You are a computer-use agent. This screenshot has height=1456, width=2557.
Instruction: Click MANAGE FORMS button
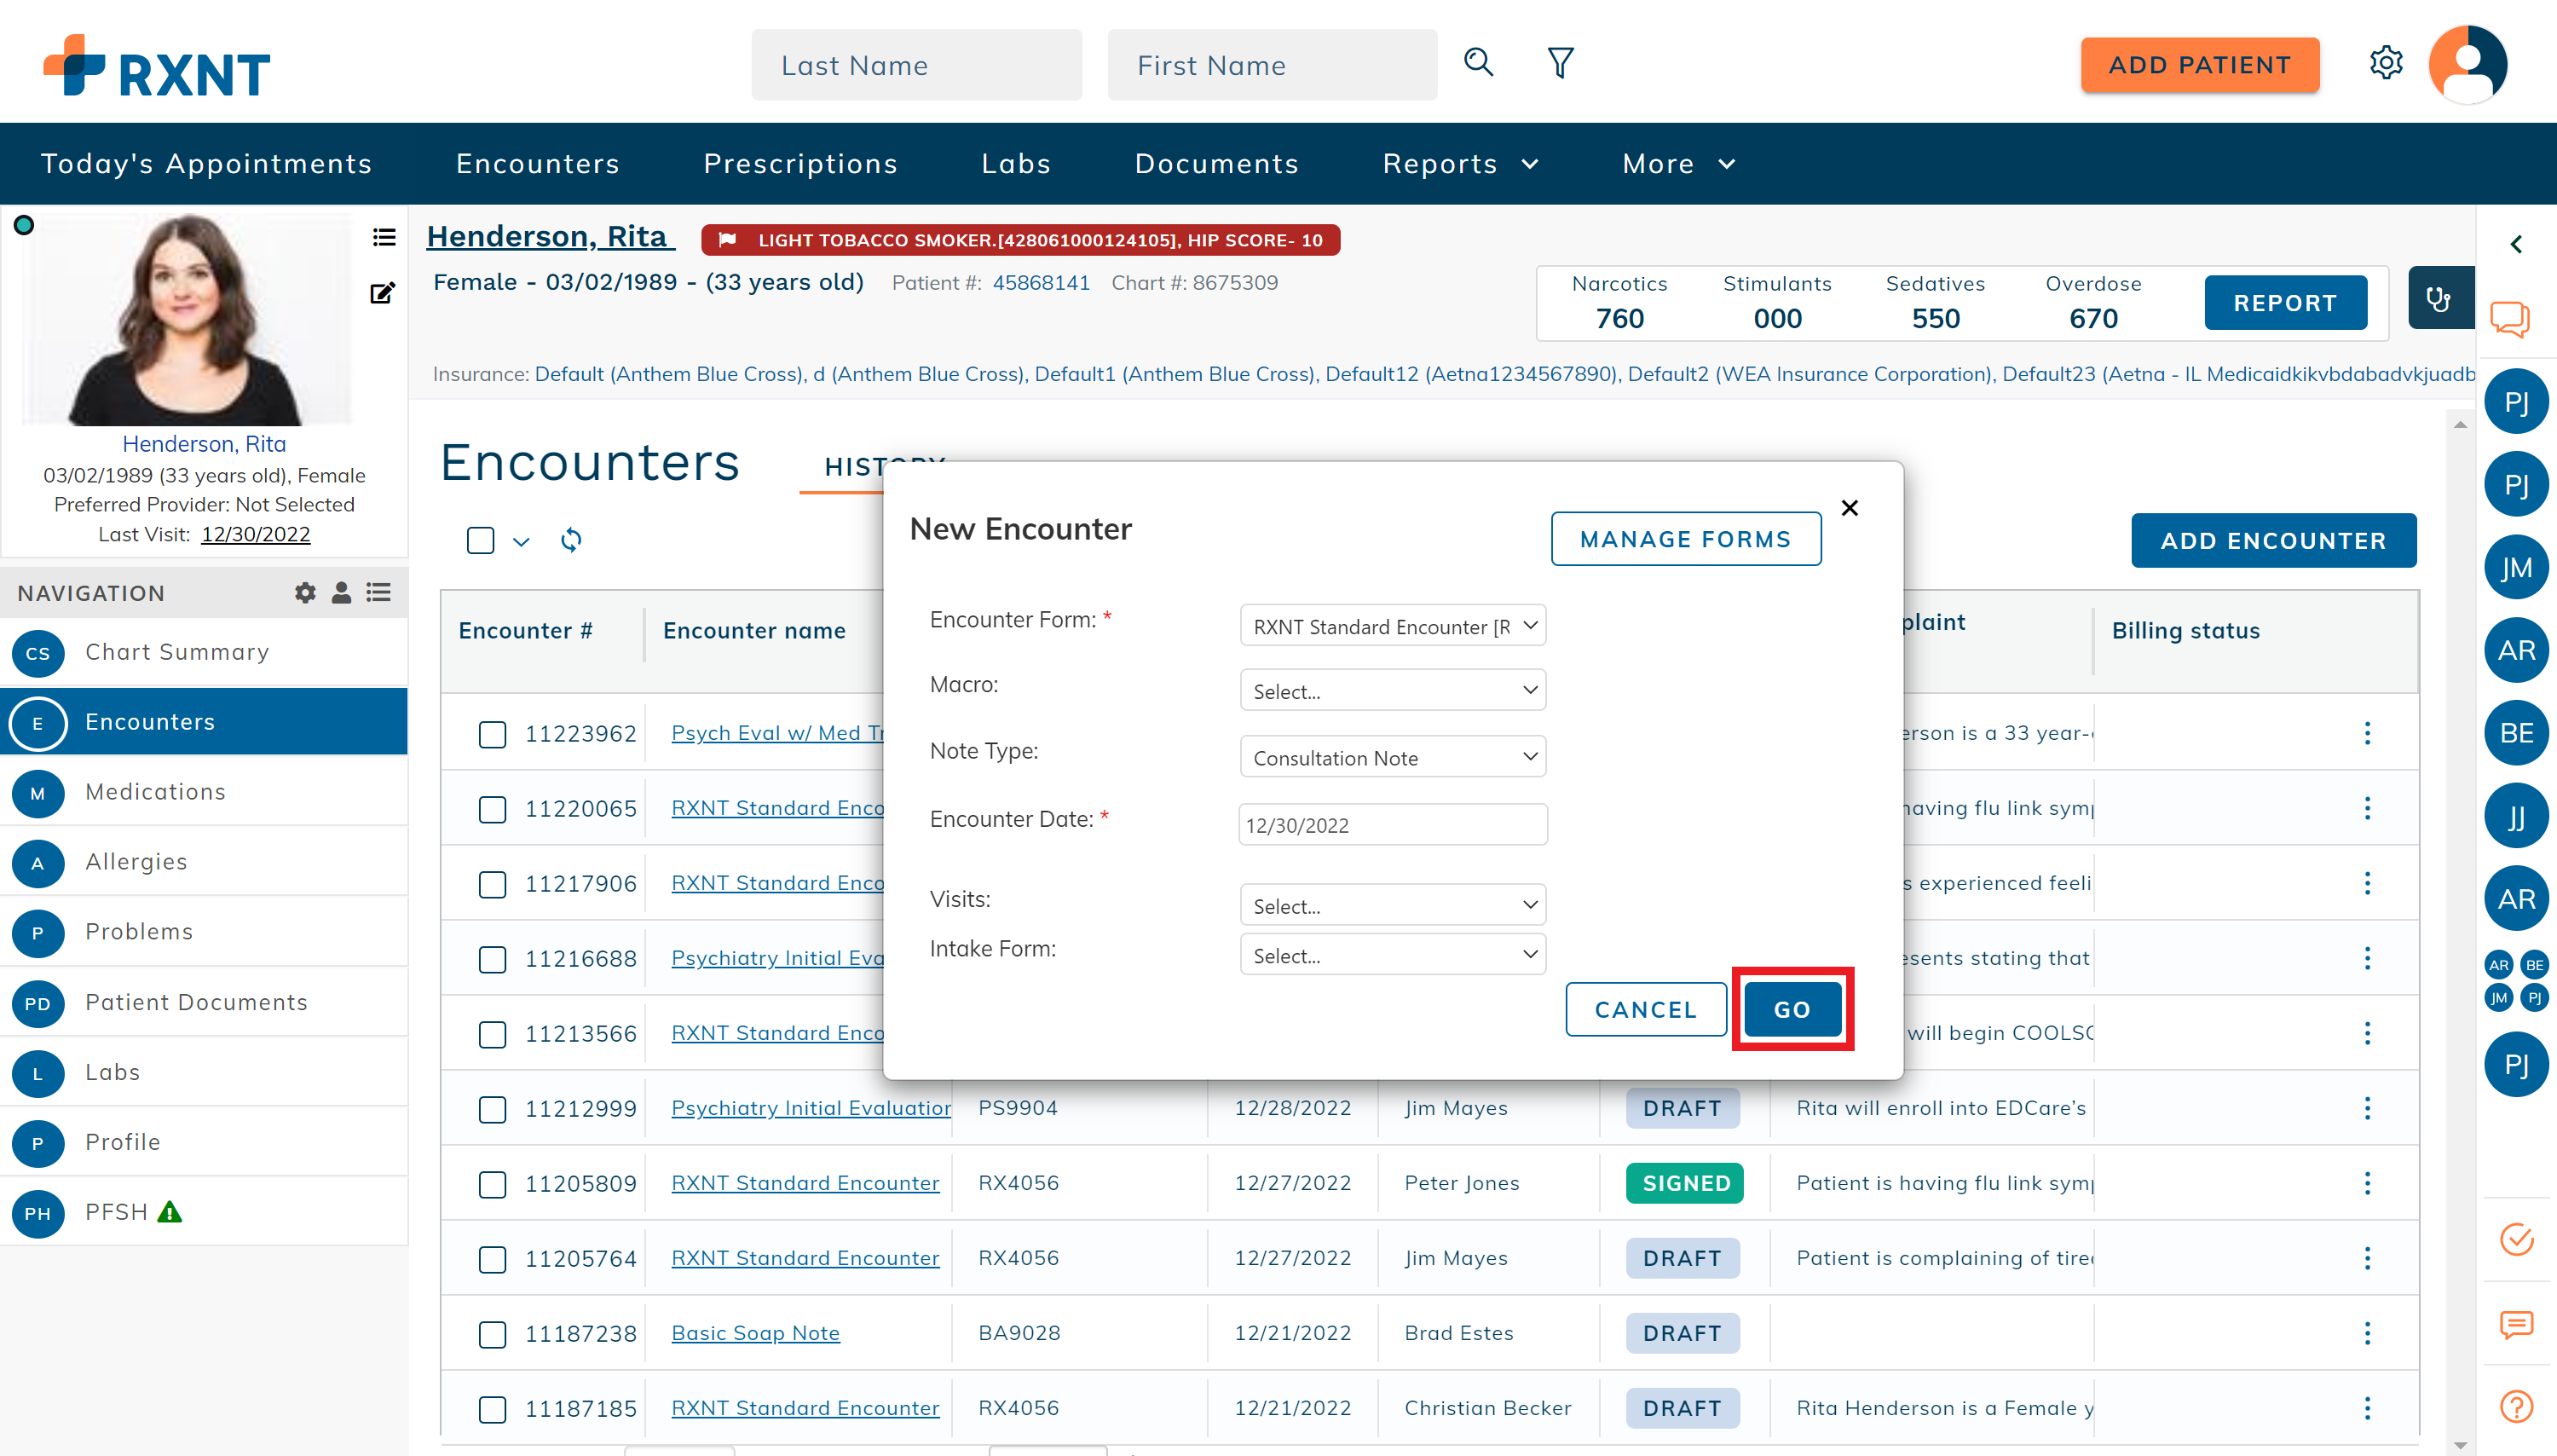1685,539
